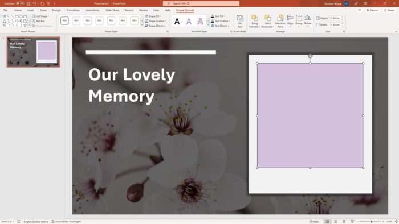Screen dimensions: 399x224
Task: Expand the Shape Fill dropdown
Action: click(153, 16)
